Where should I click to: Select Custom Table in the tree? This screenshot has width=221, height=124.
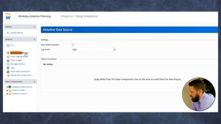(x=18, y=90)
